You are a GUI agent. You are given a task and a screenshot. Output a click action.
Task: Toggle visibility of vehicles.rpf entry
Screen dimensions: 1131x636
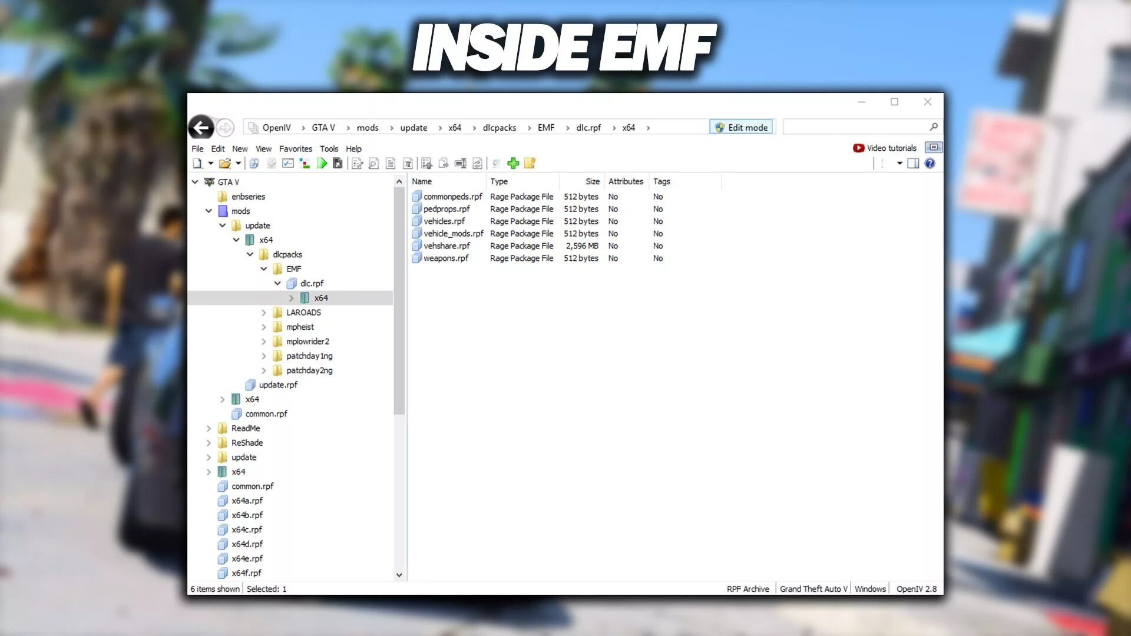coord(444,221)
